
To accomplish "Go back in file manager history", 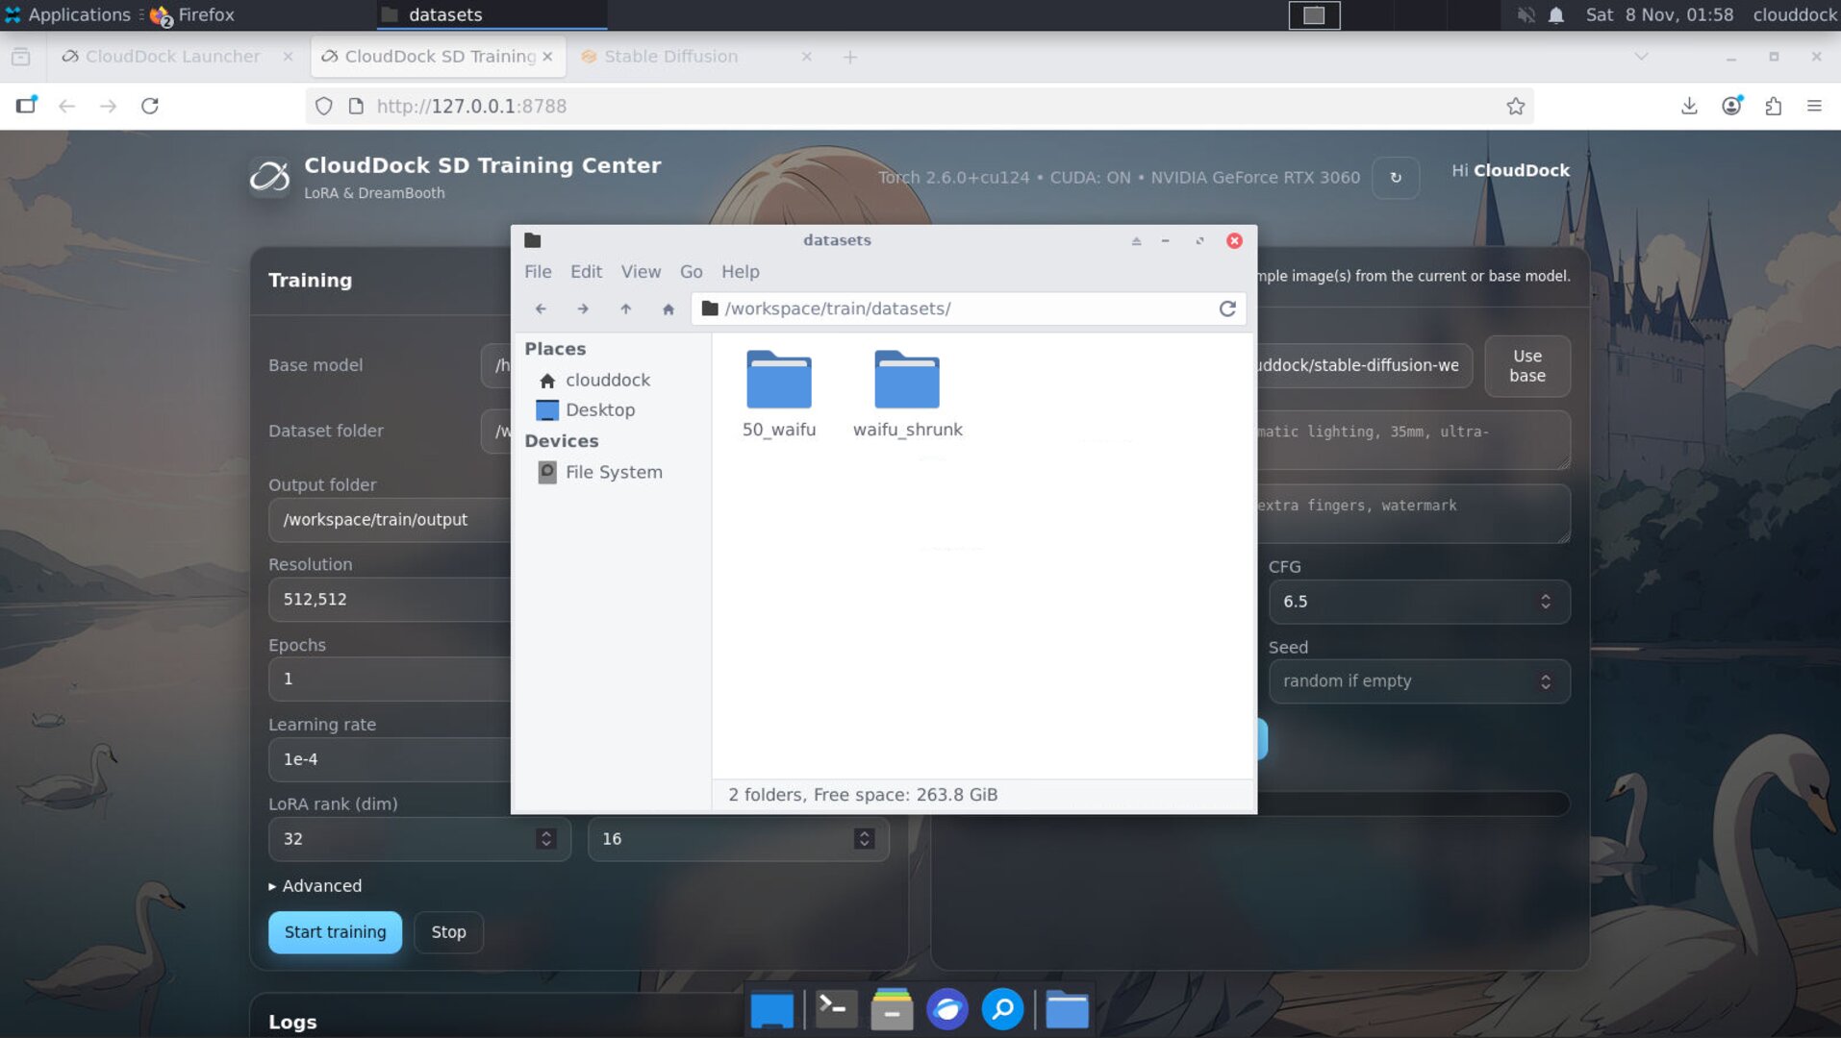I will click(x=541, y=309).
